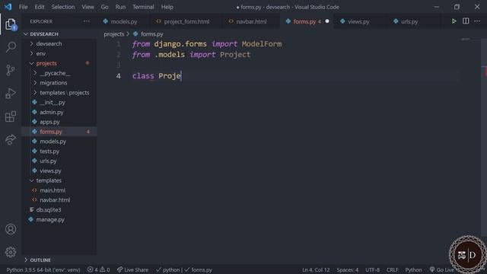The width and height of the screenshot is (487, 274).
Task: Open the Accounts icon in activity bar
Action: [x=11, y=229]
